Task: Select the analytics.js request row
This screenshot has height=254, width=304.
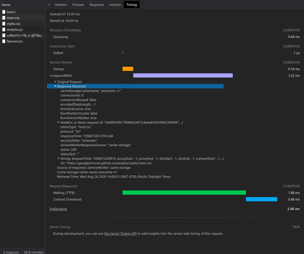Action: click(x=23, y=30)
